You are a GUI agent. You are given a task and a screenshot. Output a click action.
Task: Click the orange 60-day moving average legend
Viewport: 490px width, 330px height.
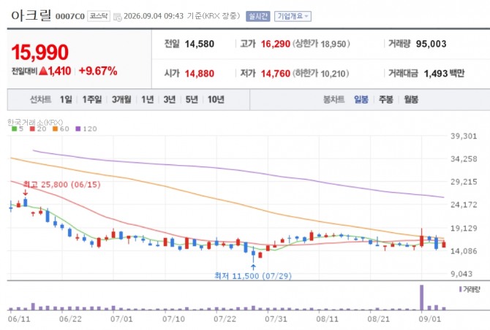coord(61,128)
